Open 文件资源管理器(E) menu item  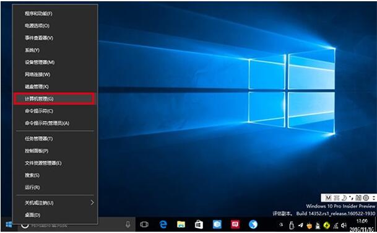coord(55,163)
